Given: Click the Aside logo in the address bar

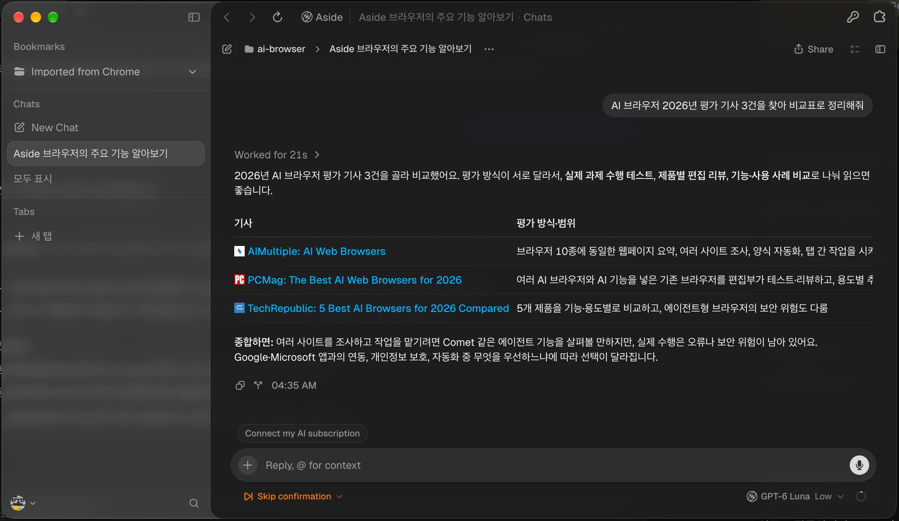Looking at the screenshot, I should pyautogui.click(x=307, y=17).
